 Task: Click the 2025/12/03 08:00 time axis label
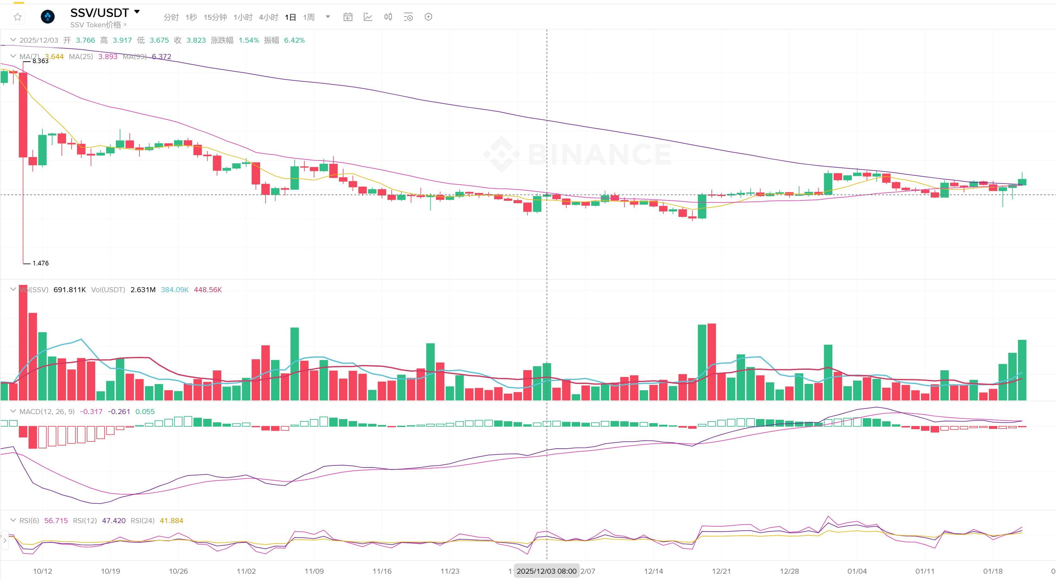546,571
